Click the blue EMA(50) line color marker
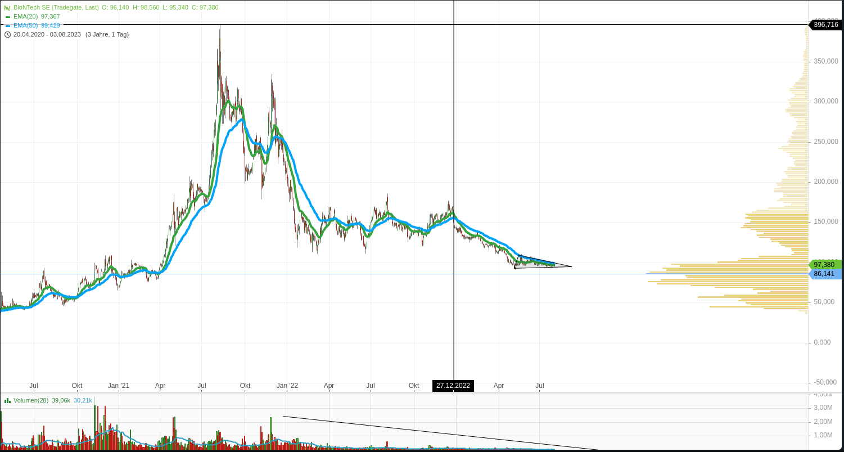Image resolution: width=844 pixels, height=452 pixels. [x=8, y=26]
